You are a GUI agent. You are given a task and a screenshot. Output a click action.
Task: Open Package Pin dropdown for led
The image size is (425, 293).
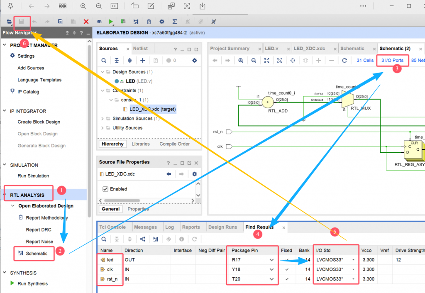coord(272,260)
